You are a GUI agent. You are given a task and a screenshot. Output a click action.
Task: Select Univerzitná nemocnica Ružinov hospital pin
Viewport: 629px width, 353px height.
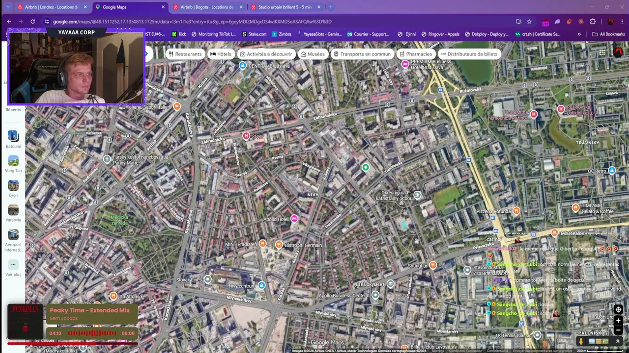(x=534, y=114)
